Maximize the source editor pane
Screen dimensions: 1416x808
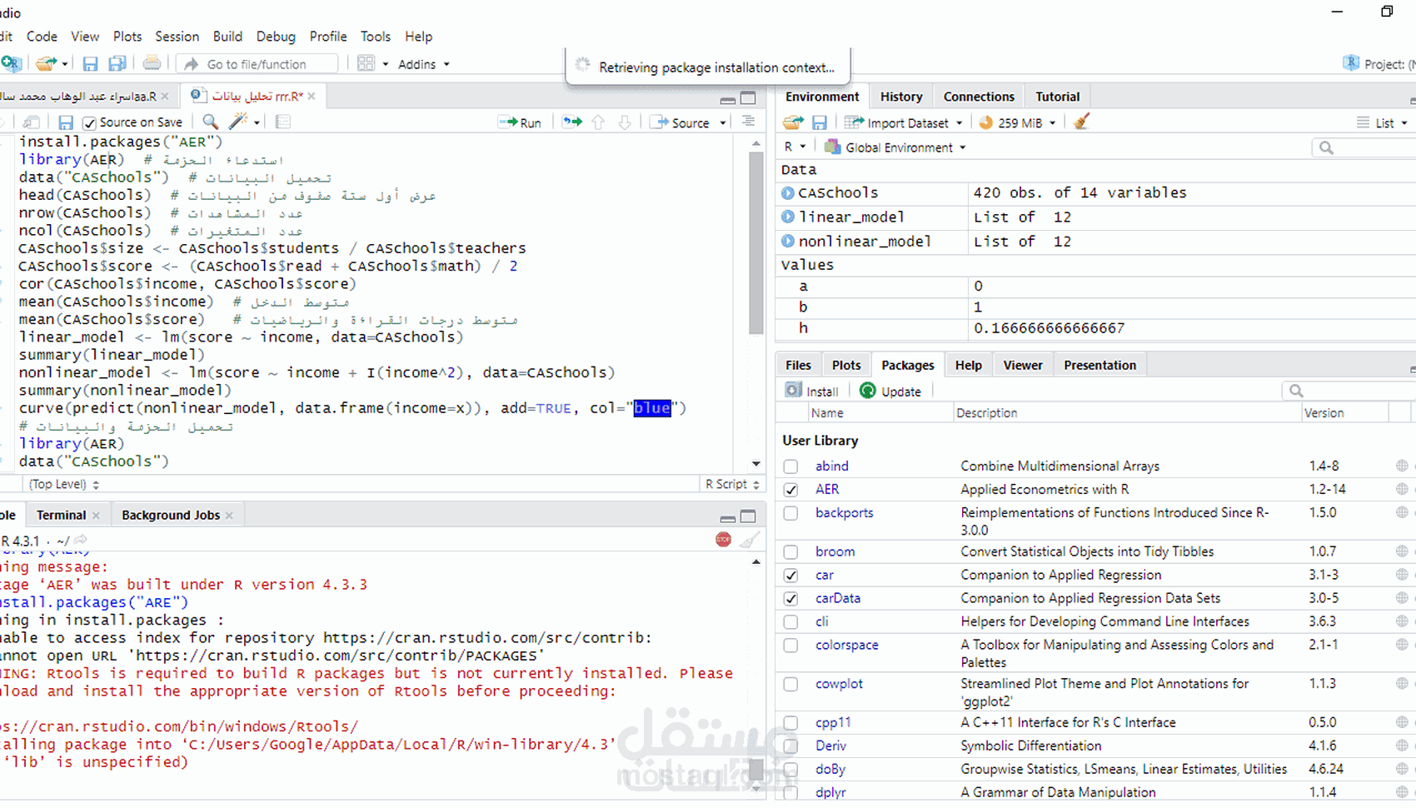point(748,97)
